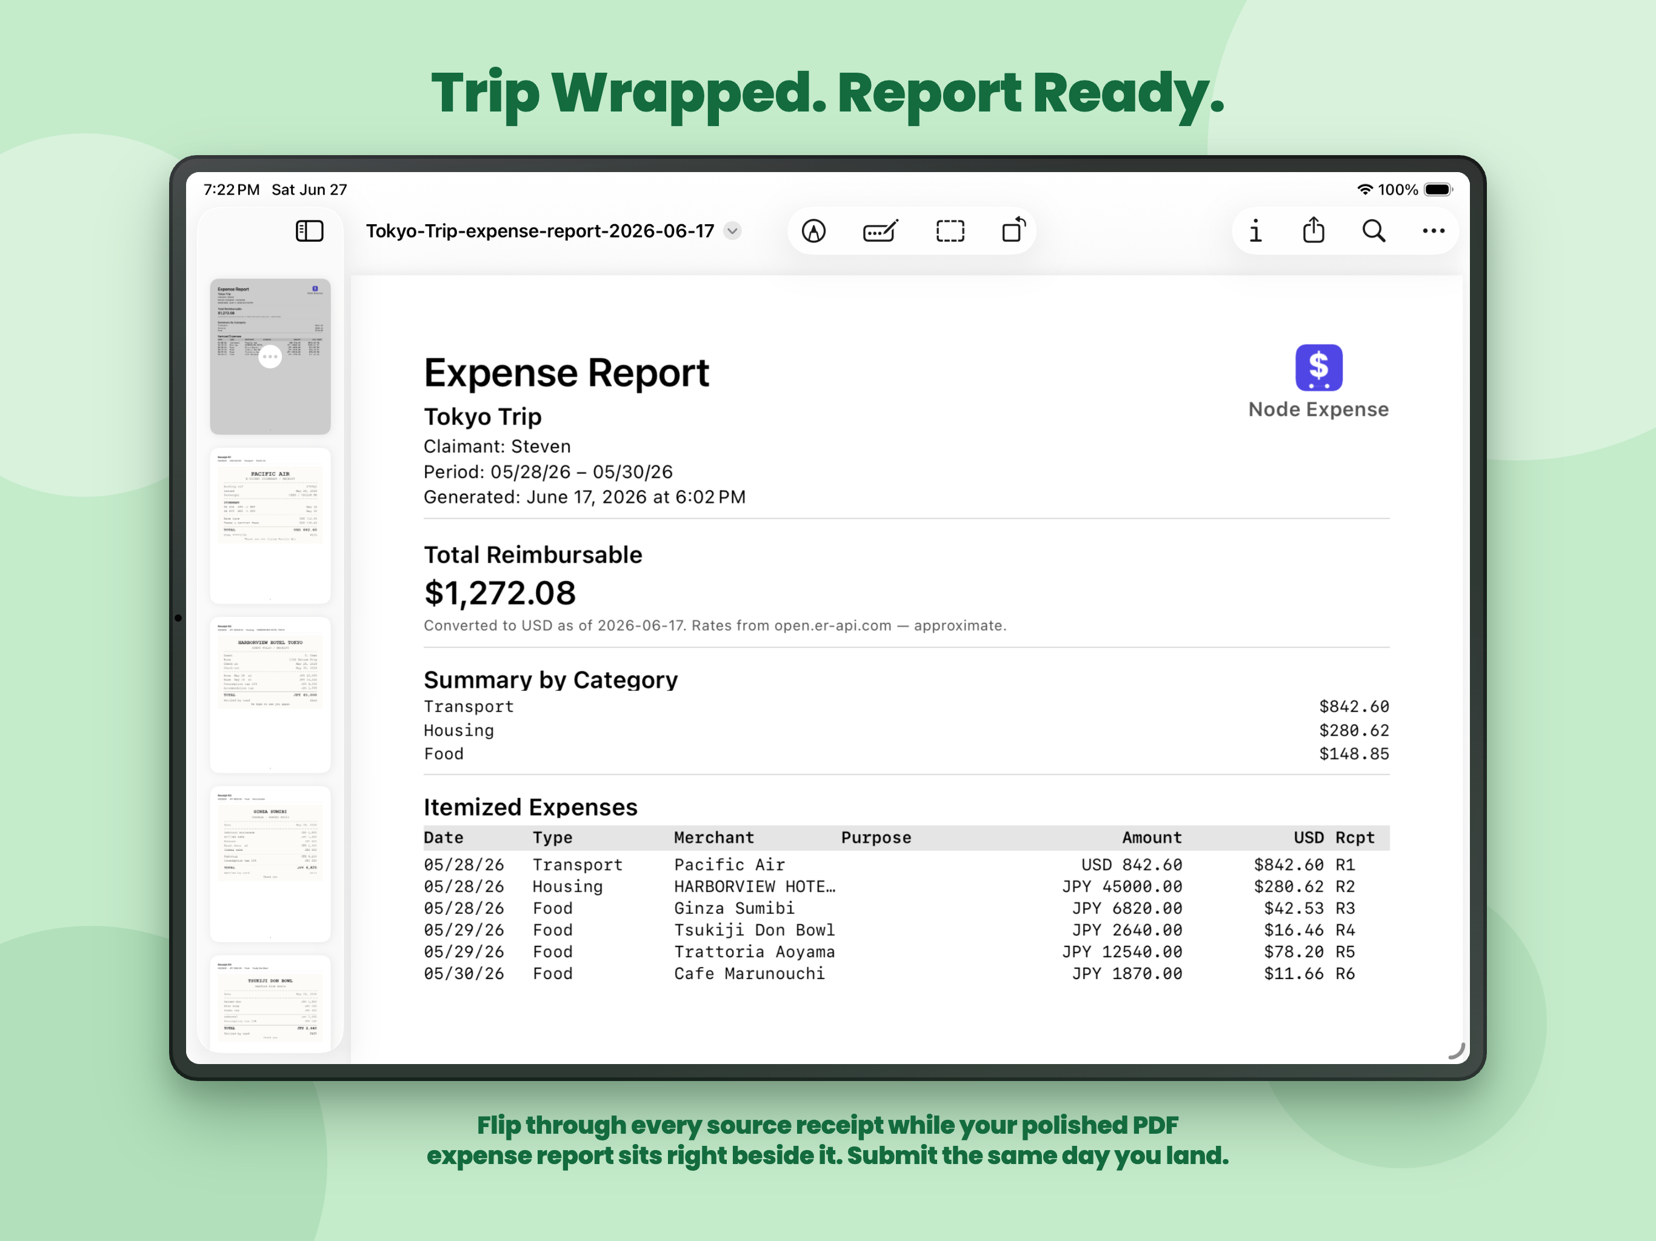Click Housing category amount $280.62

[x=1354, y=731]
